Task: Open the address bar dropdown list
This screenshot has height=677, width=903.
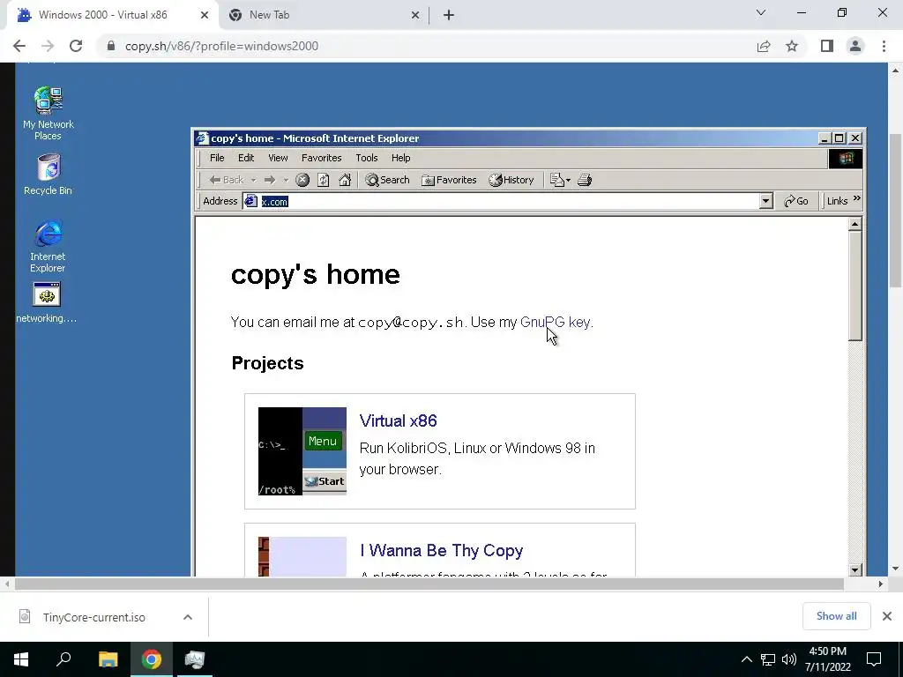Action: click(x=766, y=201)
